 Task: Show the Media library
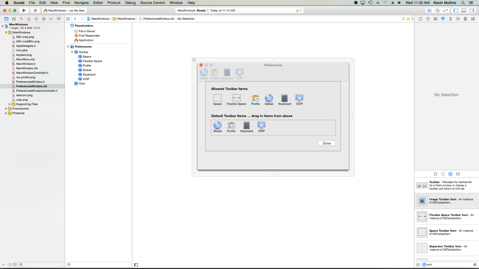(458, 174)
